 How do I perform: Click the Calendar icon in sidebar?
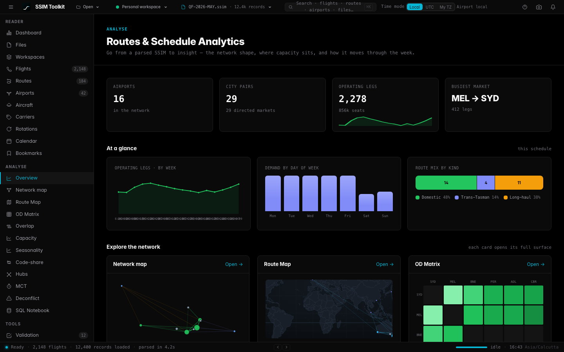[x=9, y=141]
